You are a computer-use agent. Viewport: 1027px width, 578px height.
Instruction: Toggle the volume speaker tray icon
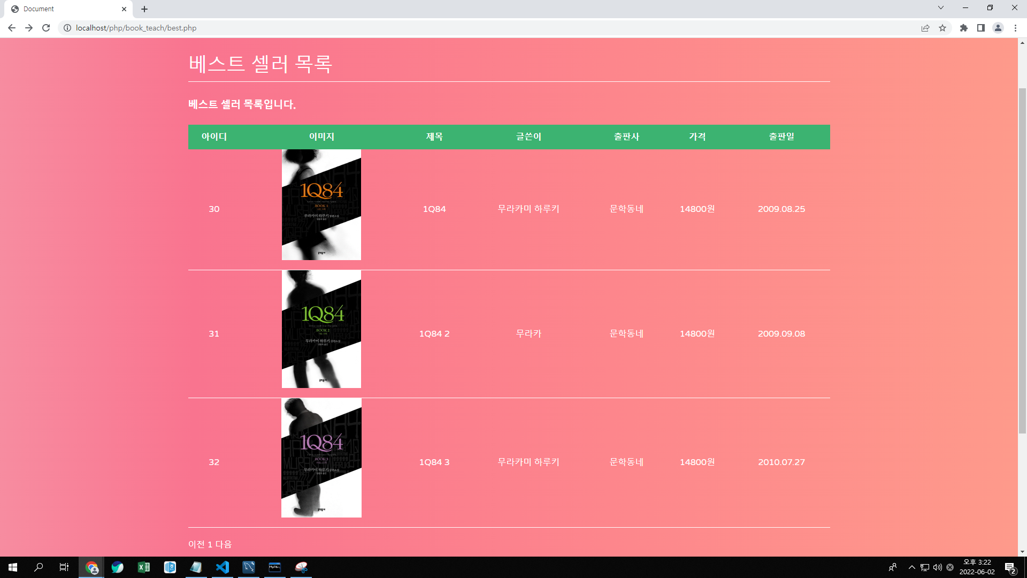point(937,567)
